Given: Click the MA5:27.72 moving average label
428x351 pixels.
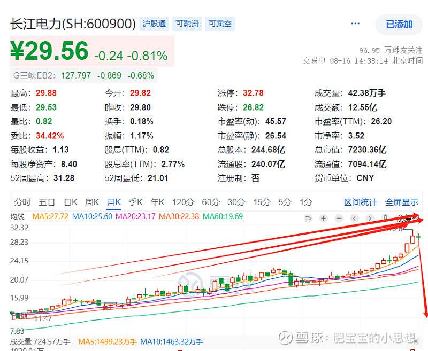Looking at the screenshot, I should tap(50, 216).
